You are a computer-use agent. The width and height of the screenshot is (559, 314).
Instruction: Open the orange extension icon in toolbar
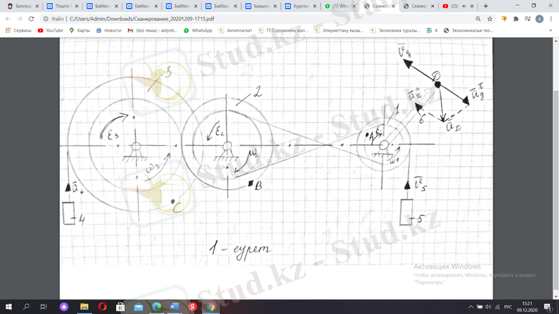pos(504,19)
